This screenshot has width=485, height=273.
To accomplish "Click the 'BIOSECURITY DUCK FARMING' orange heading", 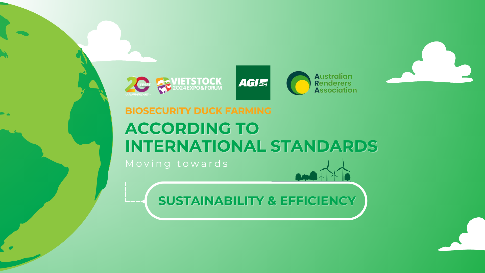I will click(x=198, y=111).
